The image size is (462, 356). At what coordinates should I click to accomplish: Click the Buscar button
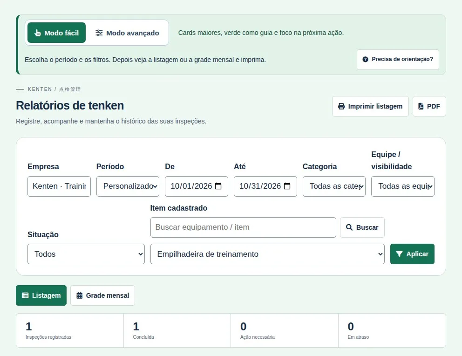[362, 227]
